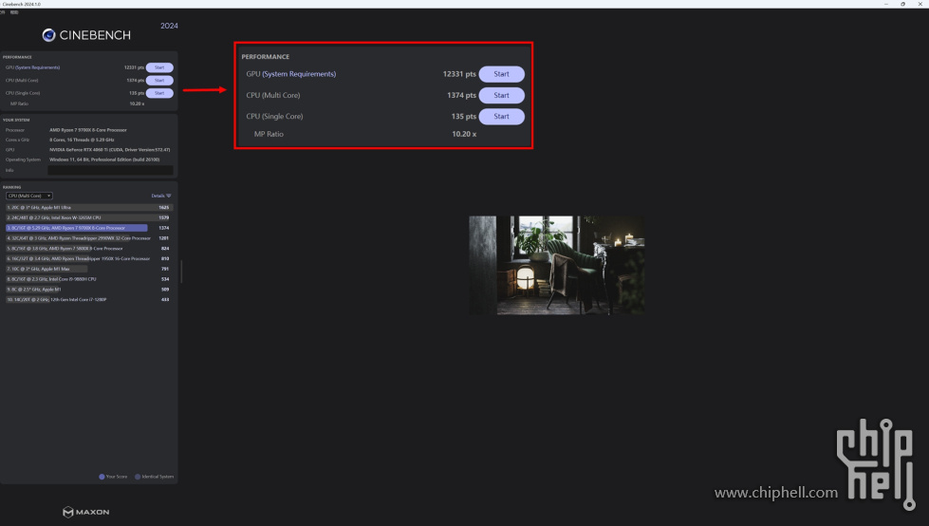Select the 8C Apple M1 ranking row
Screen dimensions: 929x526
tap(88, 290)
